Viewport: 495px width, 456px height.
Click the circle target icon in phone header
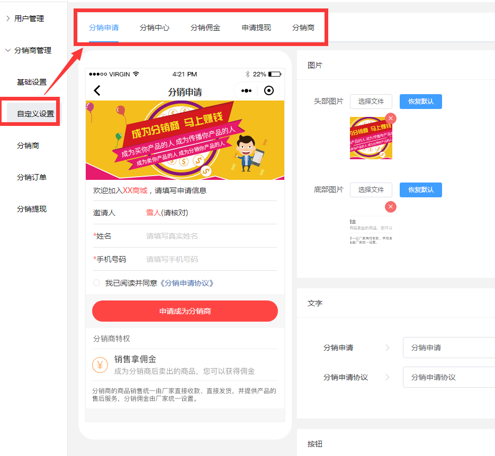pyautogui.click(x=268, y=91)
